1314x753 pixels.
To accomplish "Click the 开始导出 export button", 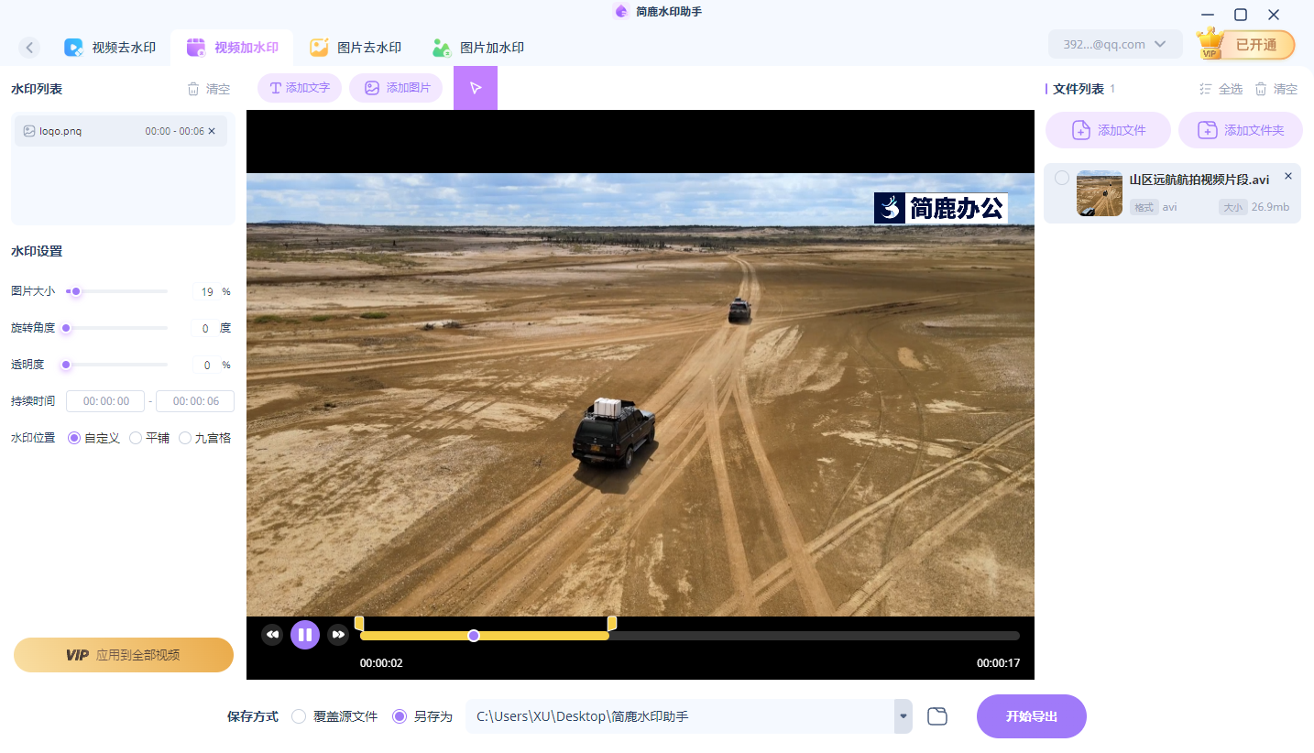I will click(x=1031, y=716).
